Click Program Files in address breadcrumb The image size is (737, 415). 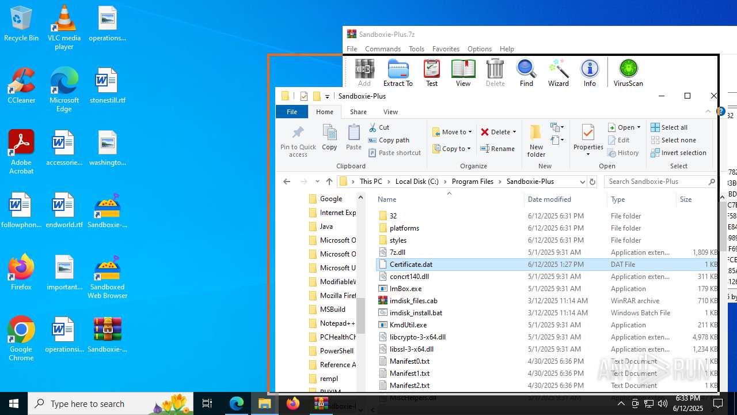472,182
